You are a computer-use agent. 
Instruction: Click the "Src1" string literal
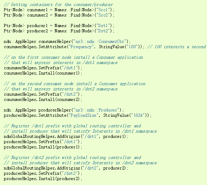point(104,10)
